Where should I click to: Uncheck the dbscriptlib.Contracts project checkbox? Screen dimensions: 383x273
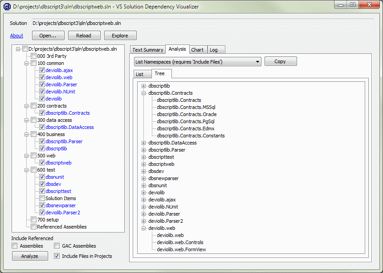[x=42, y=113]
